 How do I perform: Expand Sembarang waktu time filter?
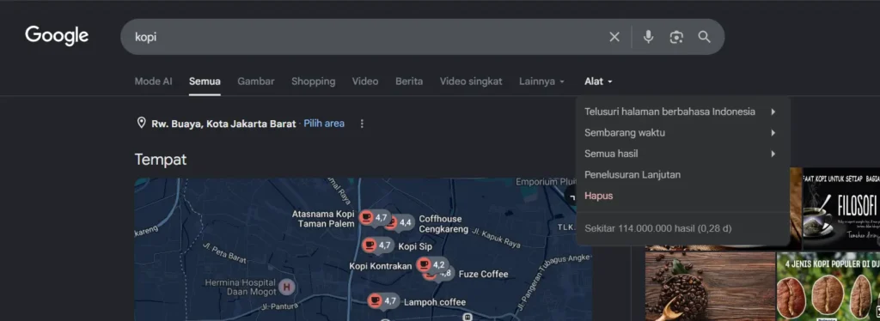point(682,133)
